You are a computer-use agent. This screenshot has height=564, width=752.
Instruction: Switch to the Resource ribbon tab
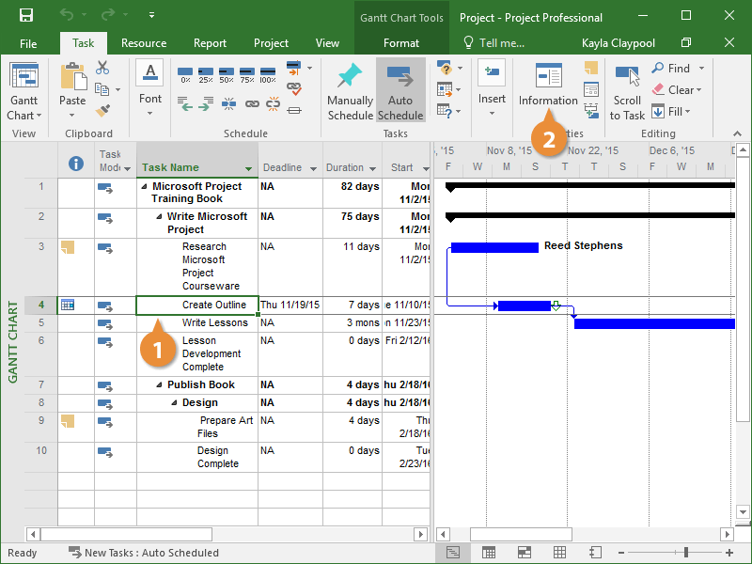(144, 43)
